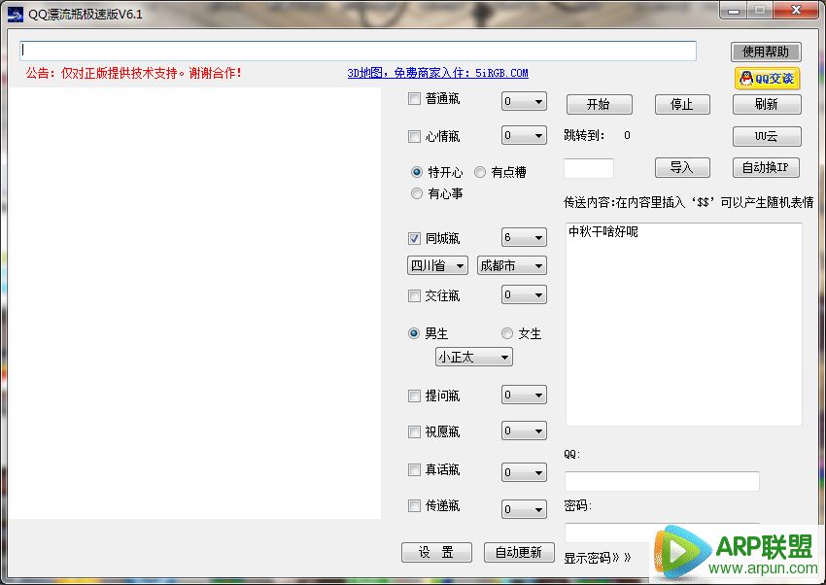Image resolution: width=826 pixels, height=585 pixels.
Task: Focus the top address input field
Action: click(x=359, y=52)
